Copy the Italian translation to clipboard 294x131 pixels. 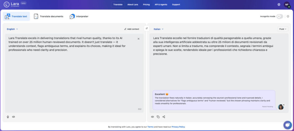pyautogui.click(x=158, y=117)
